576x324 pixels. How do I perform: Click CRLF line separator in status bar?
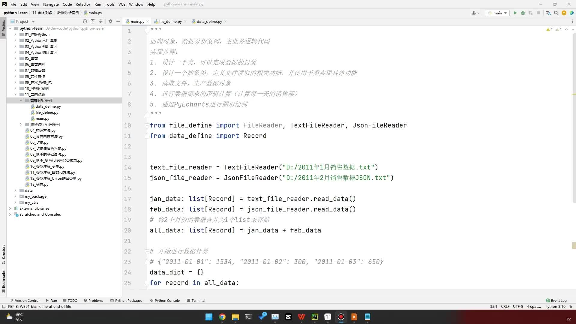(505, 307)
